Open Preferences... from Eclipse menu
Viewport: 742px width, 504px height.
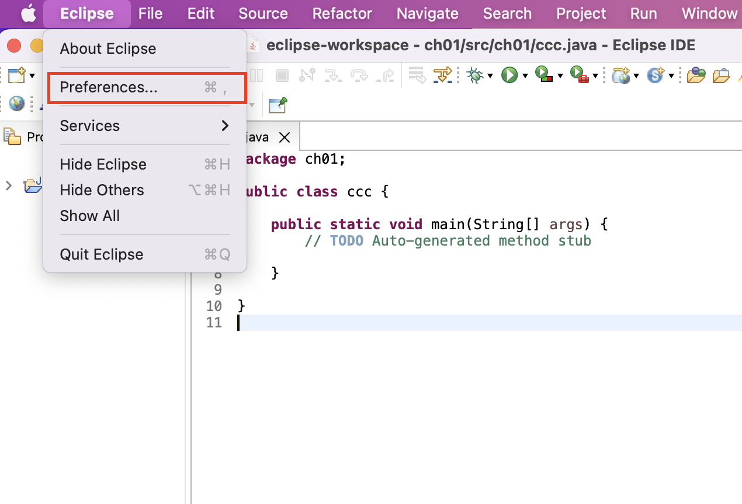(145, 88)
